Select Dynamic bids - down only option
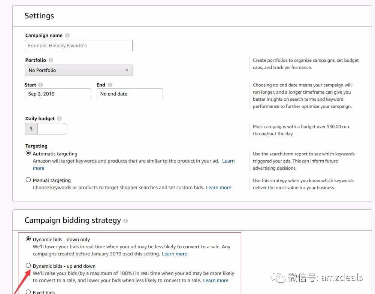 pos(28,239)
